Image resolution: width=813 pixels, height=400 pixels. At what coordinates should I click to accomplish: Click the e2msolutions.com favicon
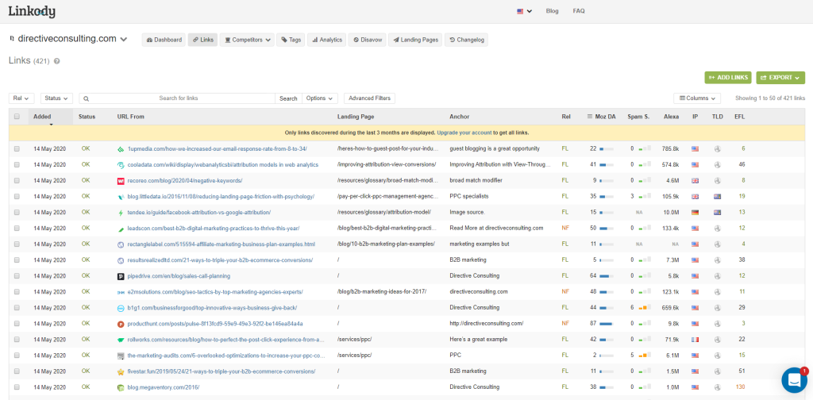tap(121, 292)
